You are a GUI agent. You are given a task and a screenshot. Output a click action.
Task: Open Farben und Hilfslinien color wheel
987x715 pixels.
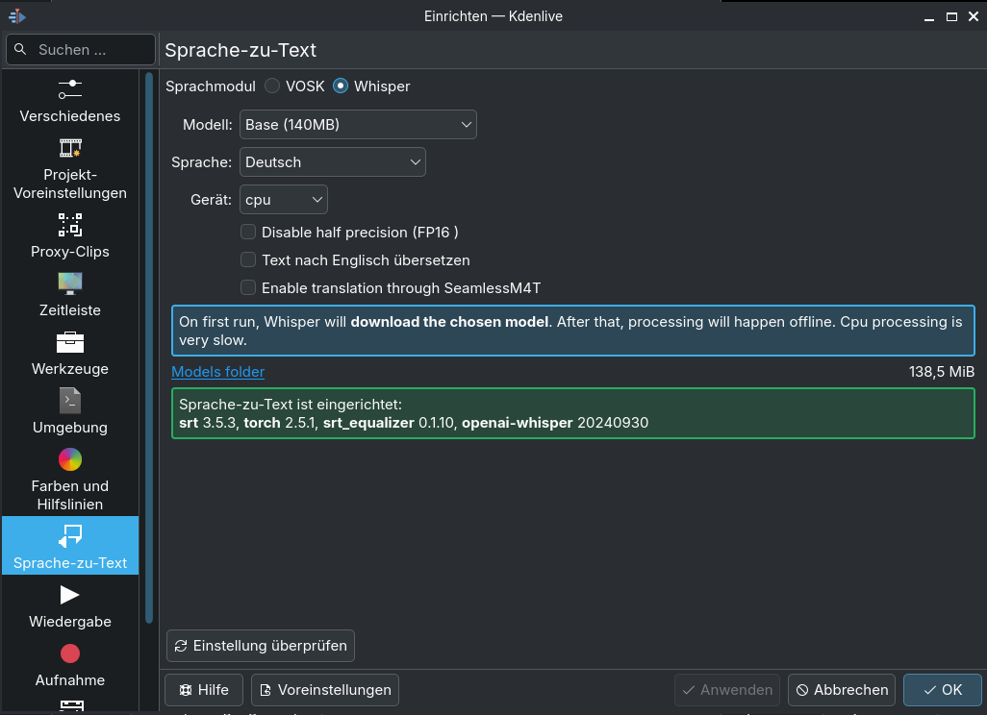(x=70, y=459)
